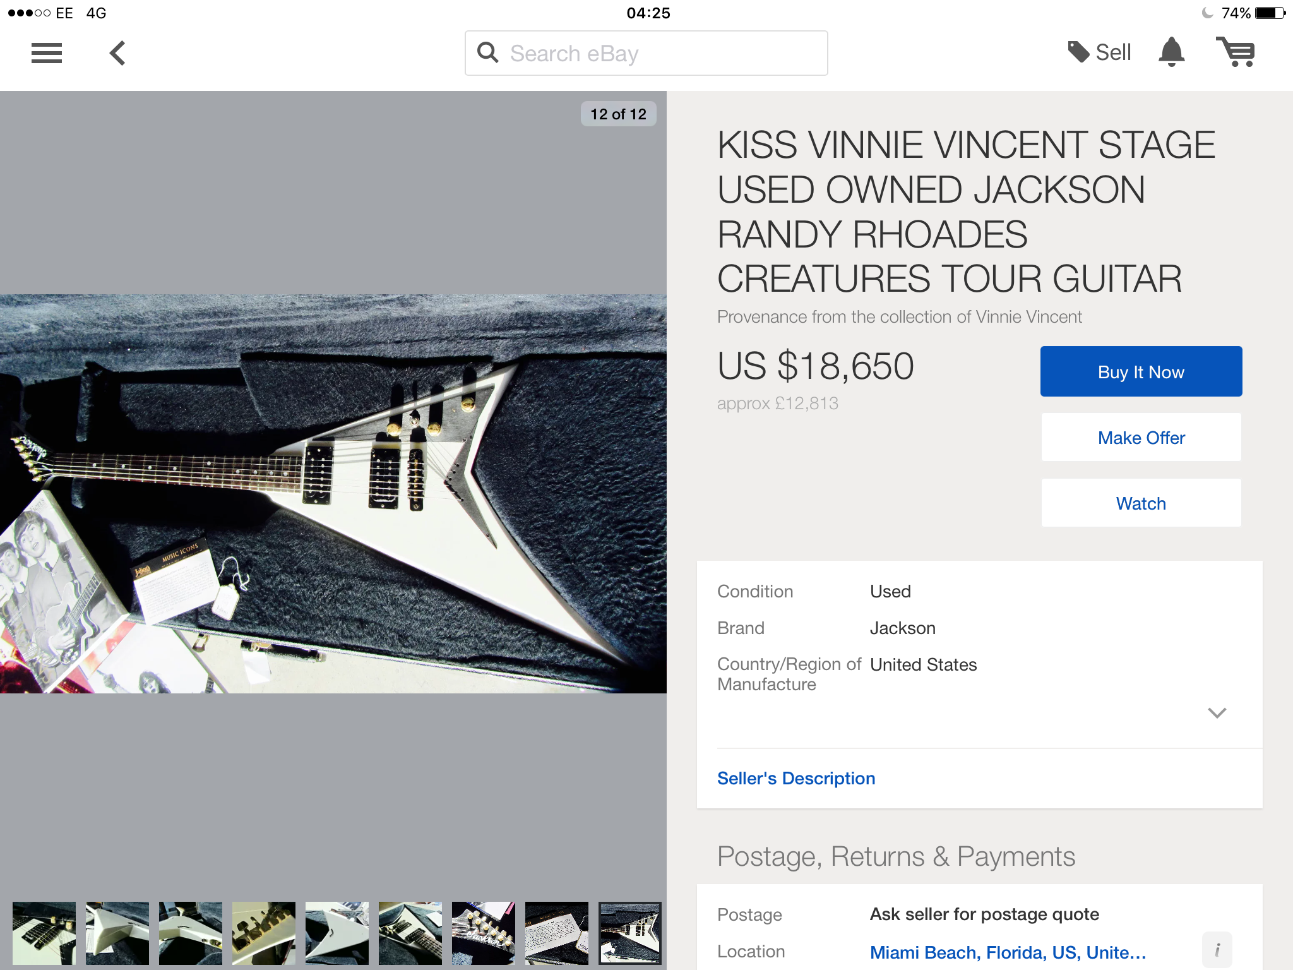Open the hamburger menu
1293x970 pixels.
point(47,53)
